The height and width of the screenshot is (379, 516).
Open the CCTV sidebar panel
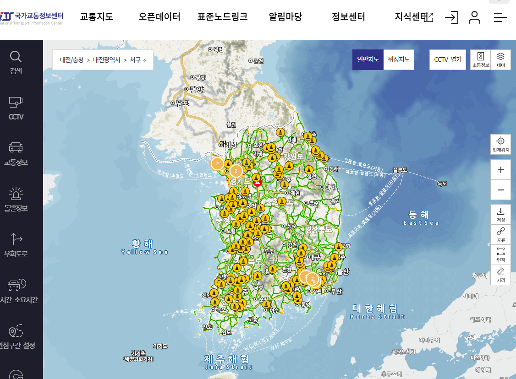click(x=16, y=108)
